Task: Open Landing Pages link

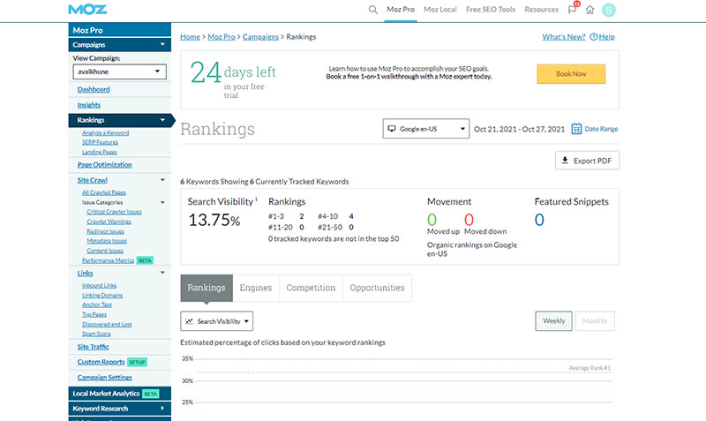Action: pos(100,152)
